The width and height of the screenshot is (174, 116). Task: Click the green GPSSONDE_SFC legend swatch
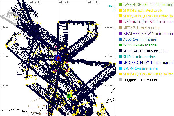[120, 5]
